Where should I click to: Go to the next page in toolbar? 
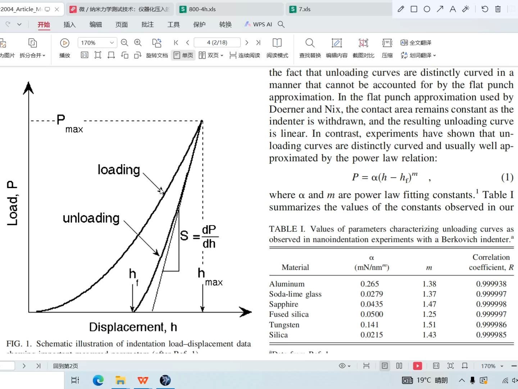(247, 43)
